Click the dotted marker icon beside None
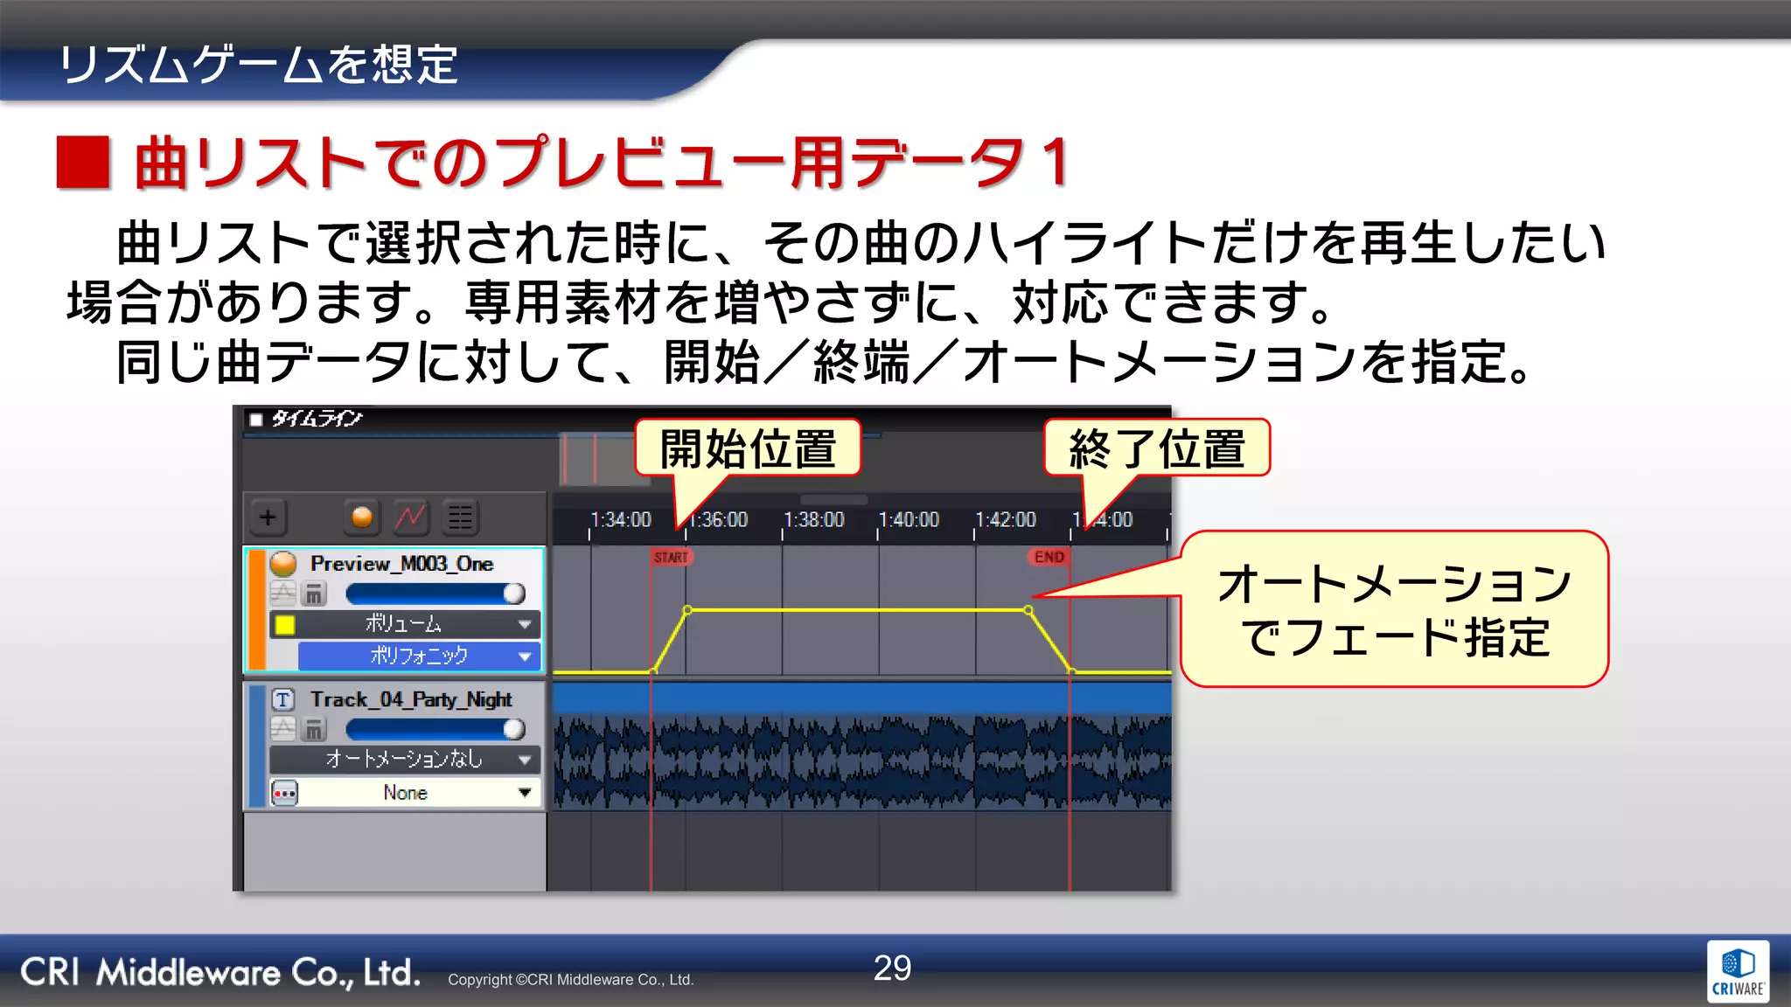1791x1007 pixels. pyautogui.click(x=284, y=794)
